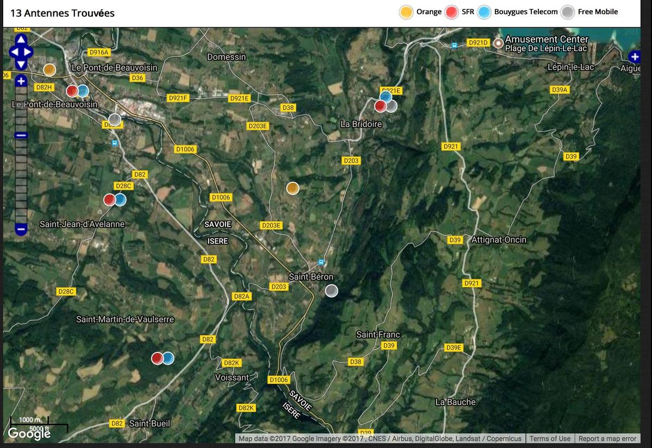Click the transit stop icon above Saint-Béron
This screenshot has height=448, width=652.
point(321,262)
